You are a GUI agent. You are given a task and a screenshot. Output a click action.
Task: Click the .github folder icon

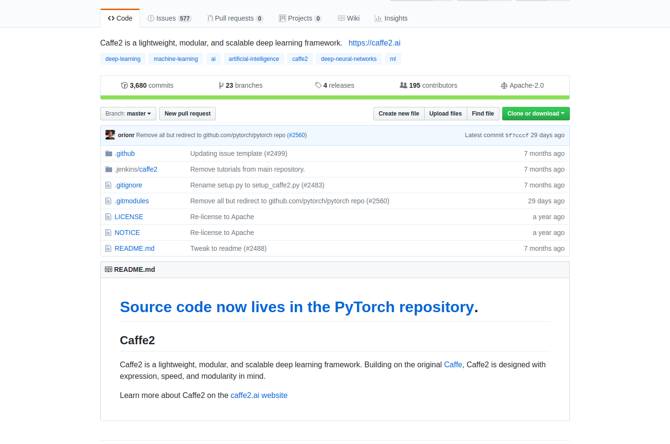tap(109, 153)
